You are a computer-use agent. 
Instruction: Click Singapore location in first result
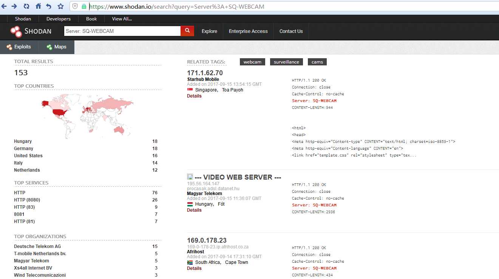(206, 90)
